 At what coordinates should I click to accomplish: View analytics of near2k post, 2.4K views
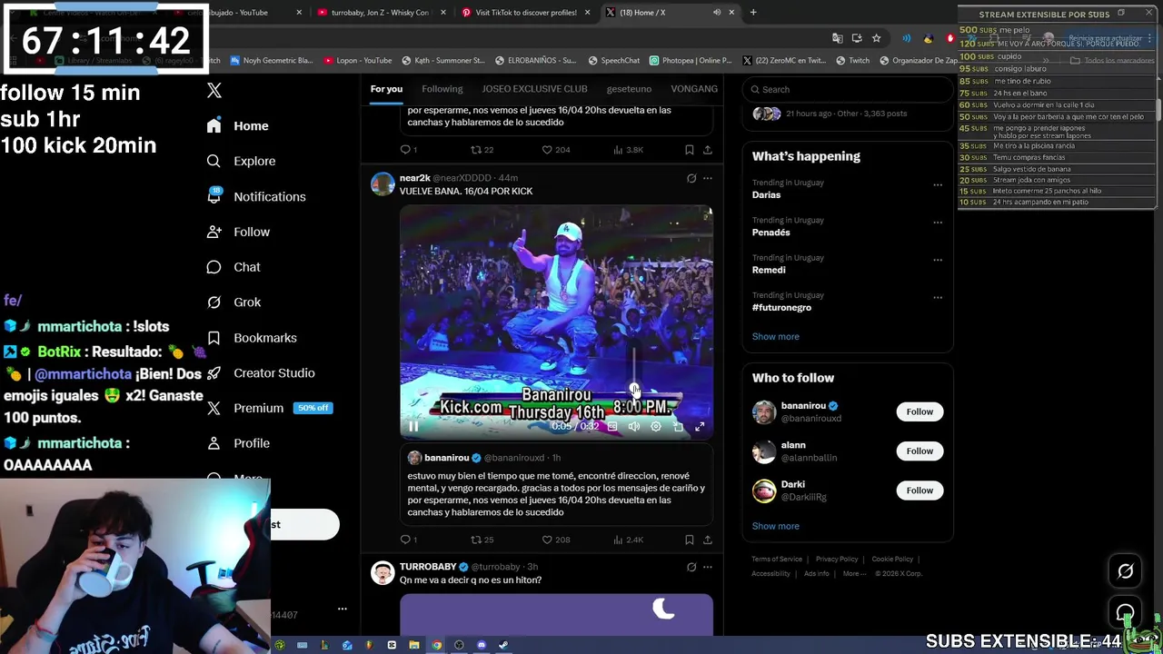pyautogui.click(x=628, y=540)
